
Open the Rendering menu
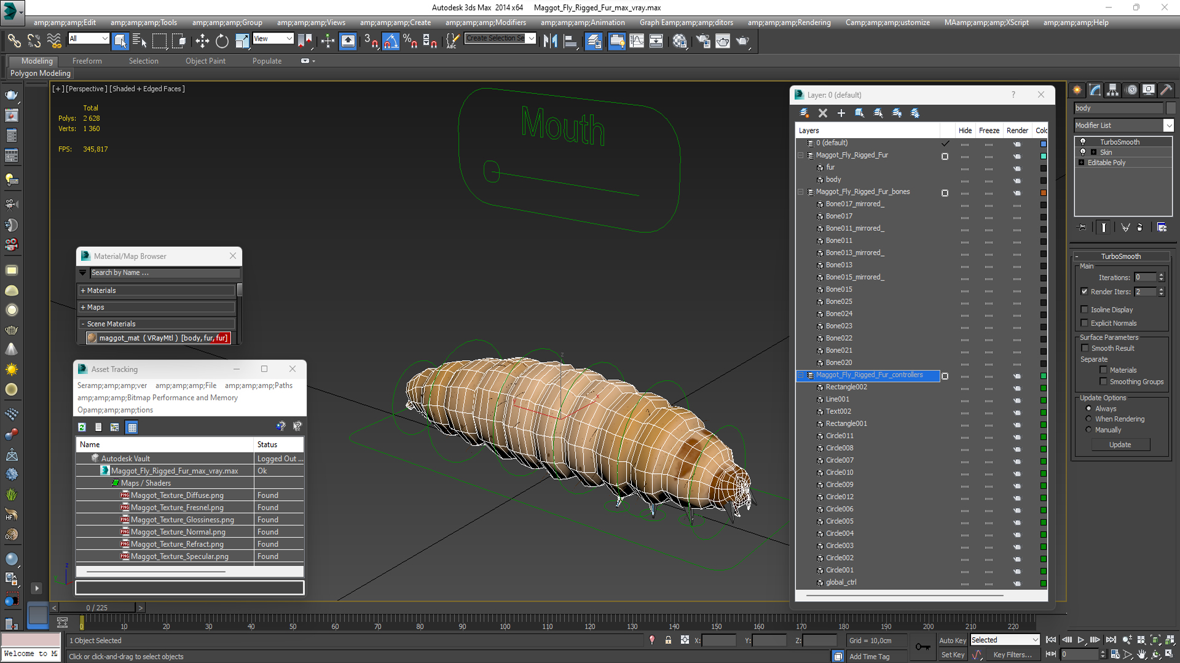click(789, 23)
